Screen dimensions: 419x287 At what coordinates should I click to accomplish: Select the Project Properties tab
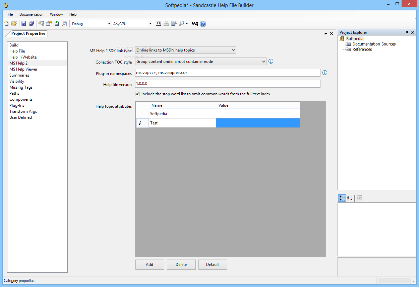(28, 33)
